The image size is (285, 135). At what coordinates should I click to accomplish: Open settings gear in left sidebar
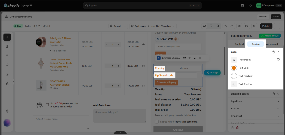[x=7, y=111]
